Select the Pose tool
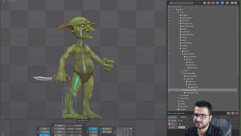241x136 pixels. [x=44, y=129]
